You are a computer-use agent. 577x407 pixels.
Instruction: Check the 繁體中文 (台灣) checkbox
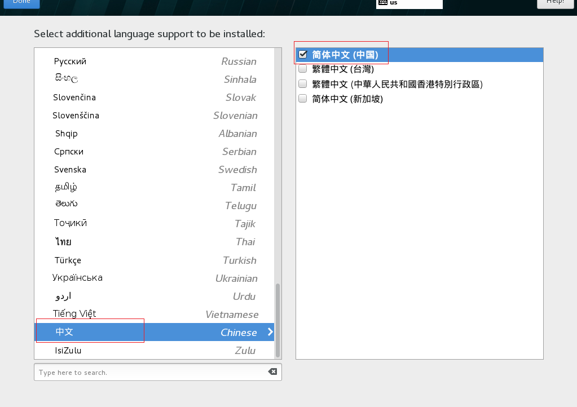click(302, 69)
